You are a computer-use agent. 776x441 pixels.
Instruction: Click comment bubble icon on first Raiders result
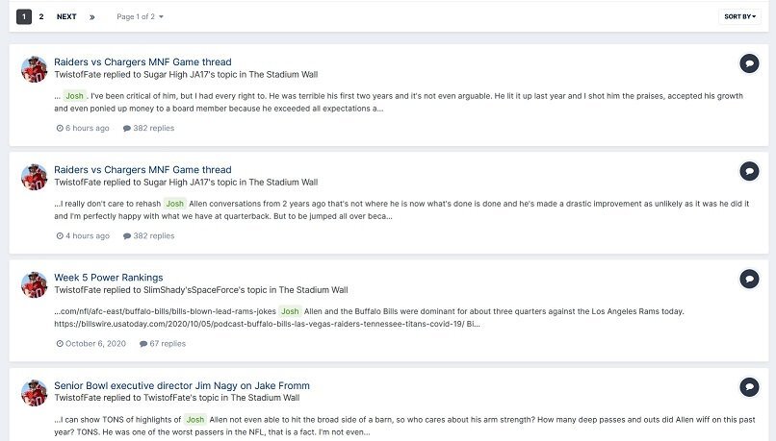[749, 63]
